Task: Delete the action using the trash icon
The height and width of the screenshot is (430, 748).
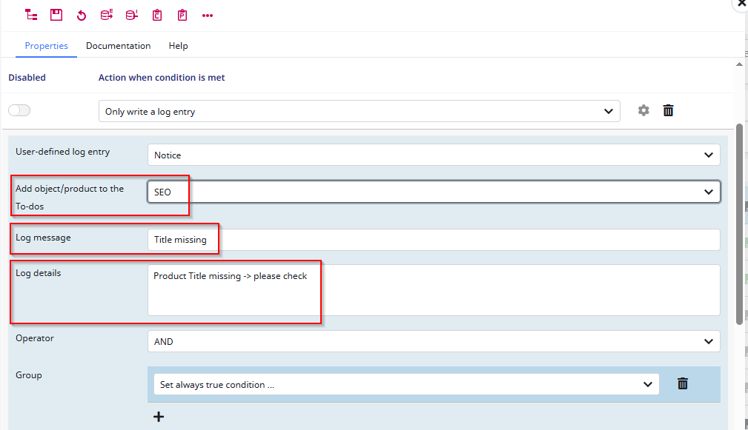Action: click(668, 110)
